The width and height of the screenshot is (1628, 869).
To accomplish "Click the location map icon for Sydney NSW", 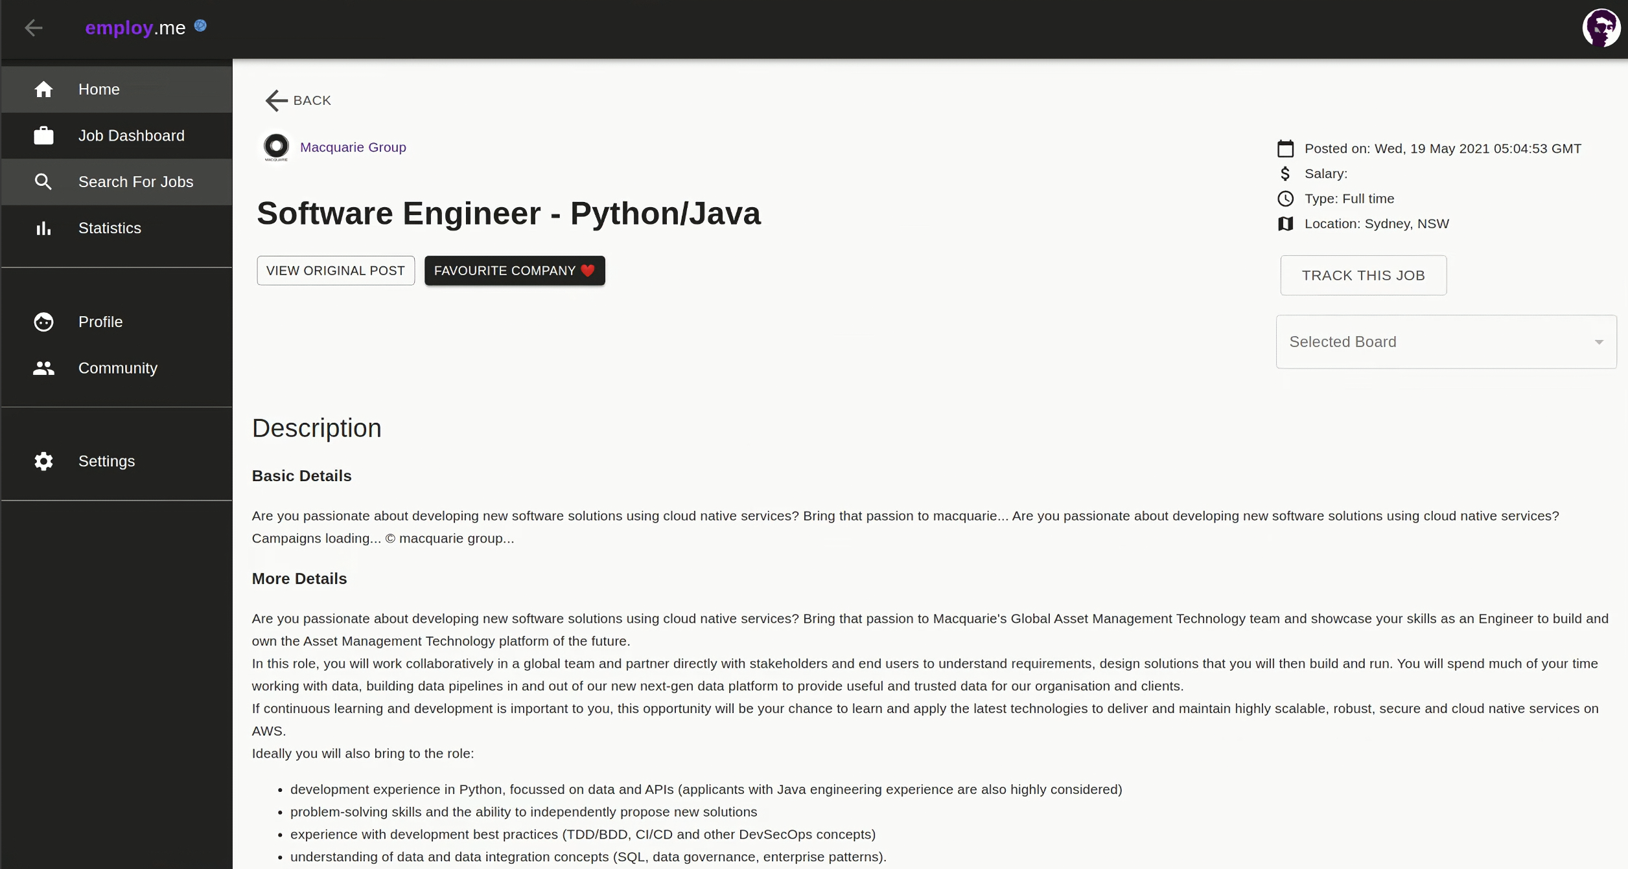I will point(1285,223).
